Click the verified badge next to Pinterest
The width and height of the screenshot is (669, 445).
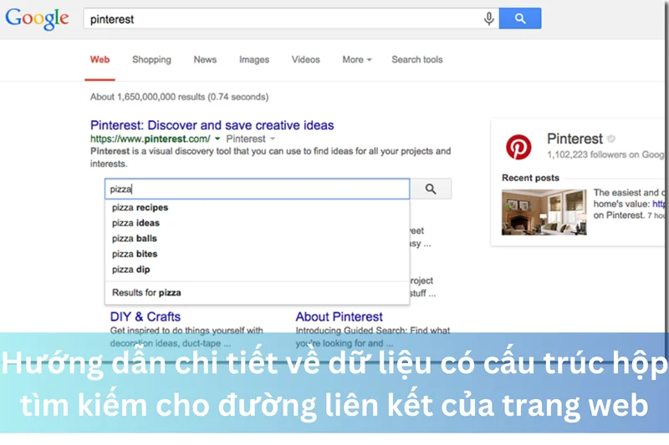611,139
